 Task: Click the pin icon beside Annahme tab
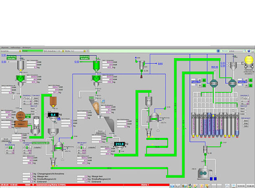click(20, 51)
